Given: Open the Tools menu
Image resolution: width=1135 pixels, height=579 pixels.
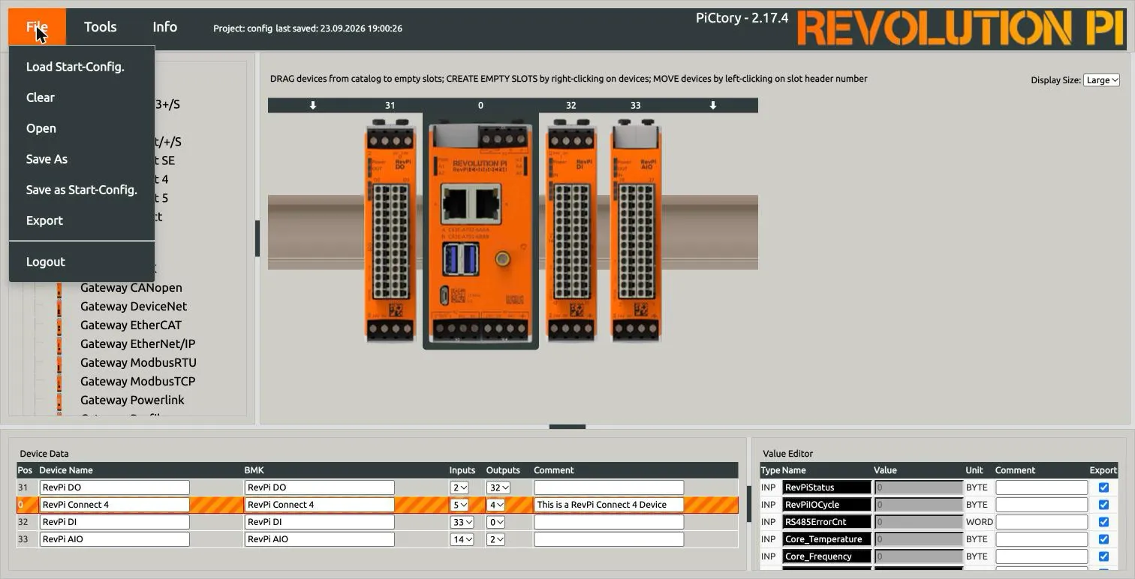Looking at the screenshot, I should pyautogui.click(x=101, y=27).
